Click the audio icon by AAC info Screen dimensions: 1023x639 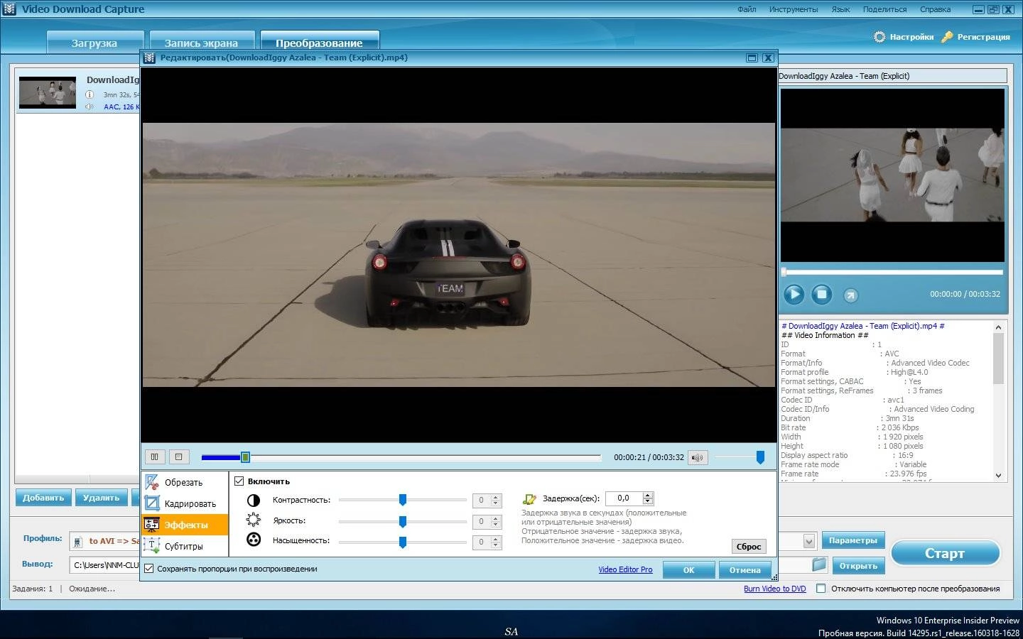[x=90, y=106]
